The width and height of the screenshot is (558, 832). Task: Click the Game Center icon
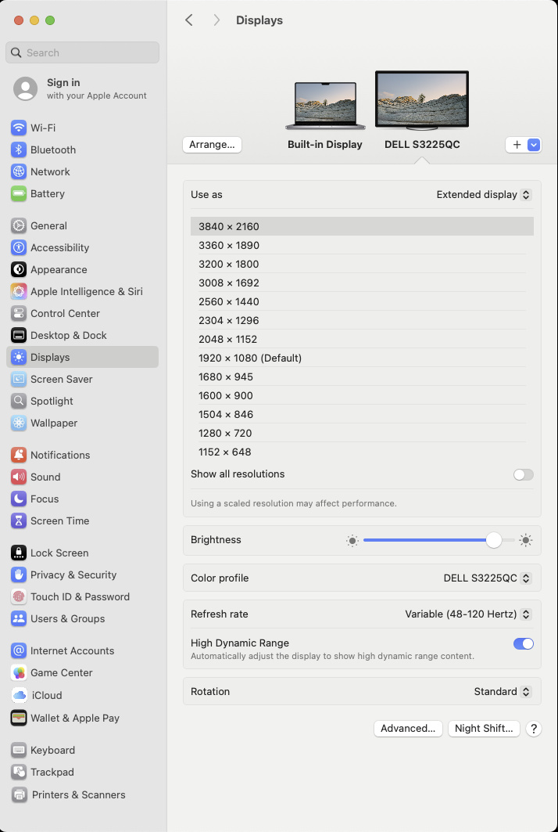(x=19, y=672)
